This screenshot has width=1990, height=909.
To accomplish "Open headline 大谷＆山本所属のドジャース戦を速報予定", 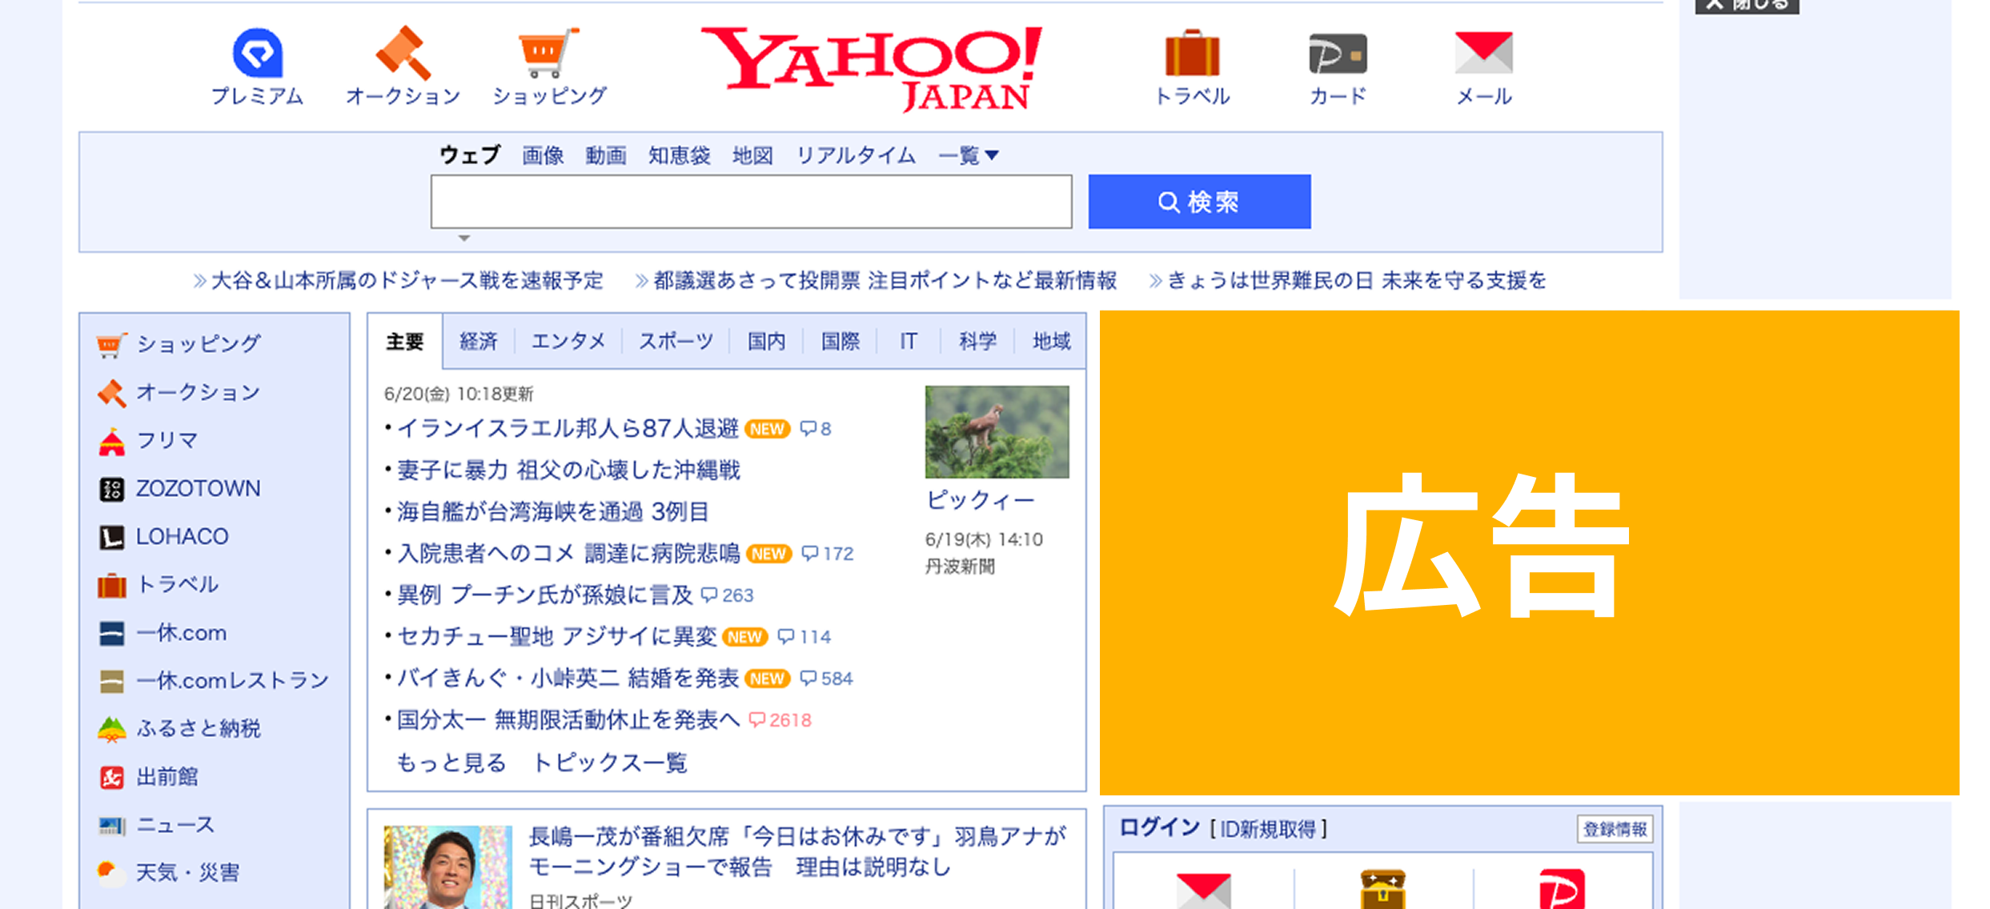I will pyautogui.click(x=407, y=281).
